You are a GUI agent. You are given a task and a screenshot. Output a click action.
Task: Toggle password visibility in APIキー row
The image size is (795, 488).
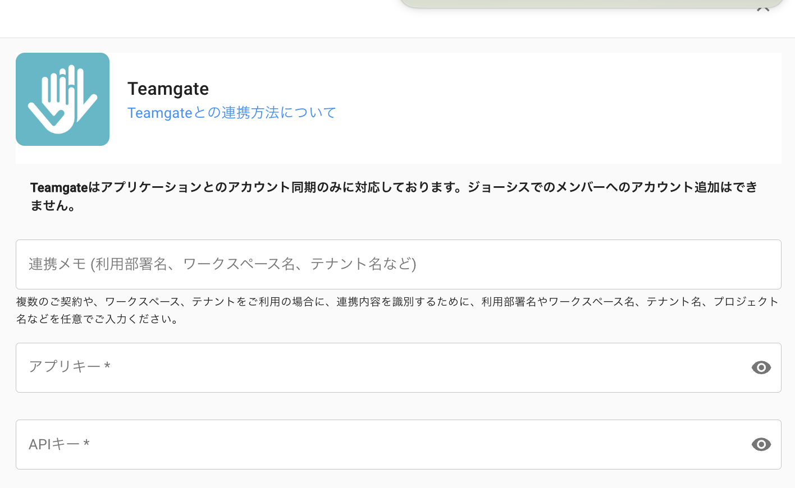point(761,444)
